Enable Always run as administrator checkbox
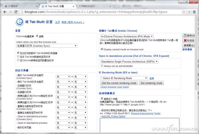 point(102,66)
